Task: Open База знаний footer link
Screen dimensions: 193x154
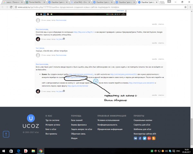Action: point(77,120)
